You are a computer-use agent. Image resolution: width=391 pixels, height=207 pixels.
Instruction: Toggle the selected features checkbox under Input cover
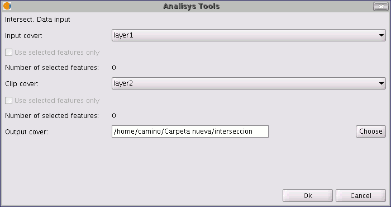[9, 52]
